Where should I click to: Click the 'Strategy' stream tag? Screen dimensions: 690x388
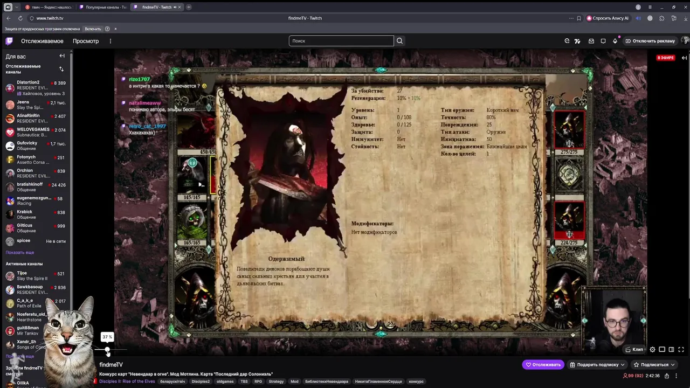coord(276,382)
